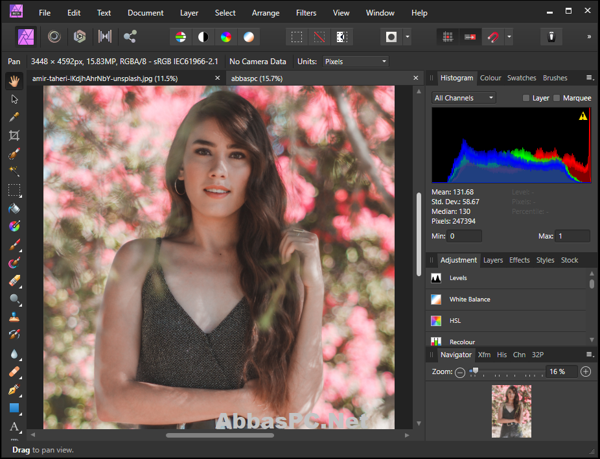This screenshot has width=600, height=459.
Task: Choose the Healing Brush bandage tool
Action: pyautogui.click(x=14, y=372)
